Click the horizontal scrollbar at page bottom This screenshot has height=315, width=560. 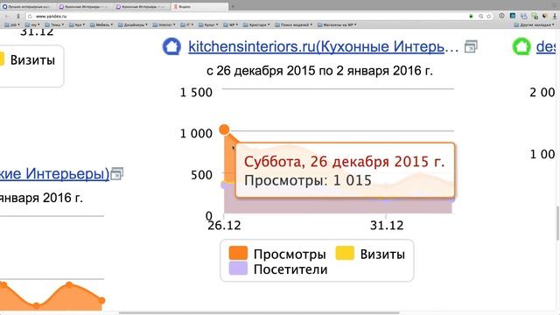tap(259, 313)
